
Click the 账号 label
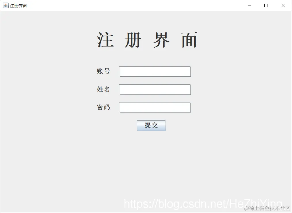point(103,71)
